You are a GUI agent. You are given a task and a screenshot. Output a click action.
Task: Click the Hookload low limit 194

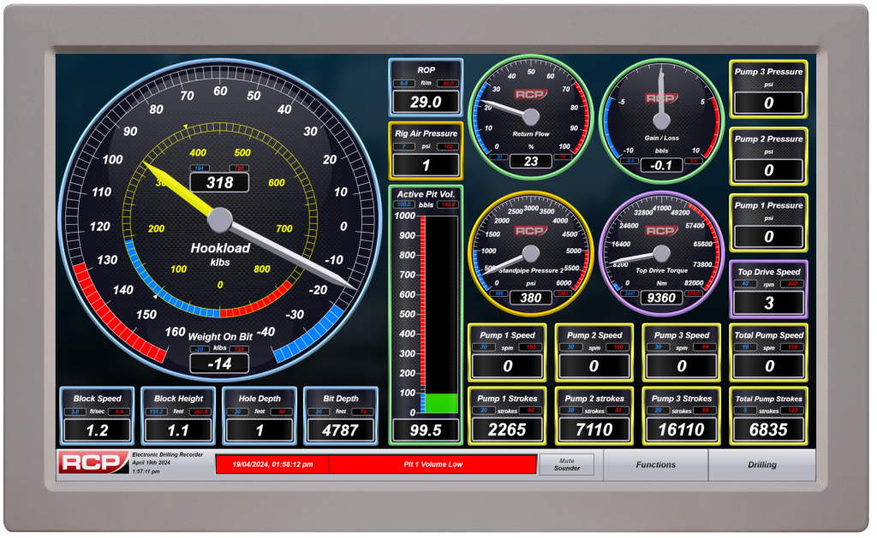(199, 168)
